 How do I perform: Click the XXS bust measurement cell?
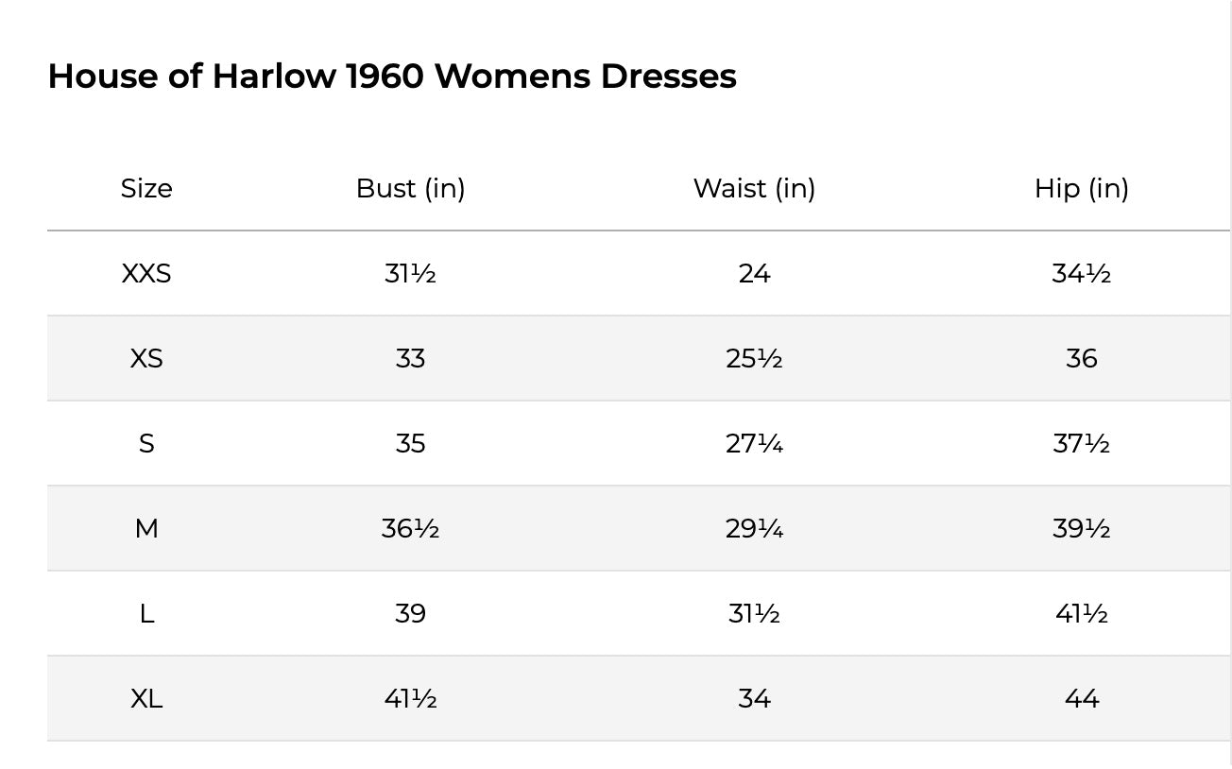pos(410,274)
